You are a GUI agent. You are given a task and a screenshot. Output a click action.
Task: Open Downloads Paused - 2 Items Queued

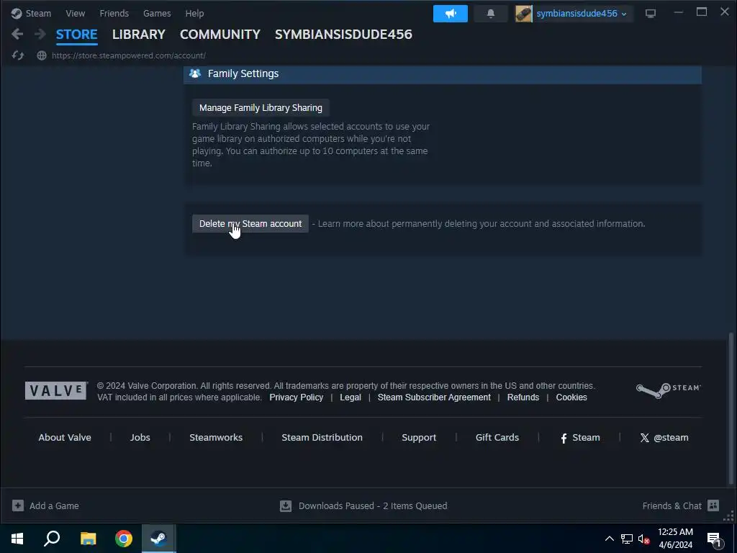[x=373, y=506]
